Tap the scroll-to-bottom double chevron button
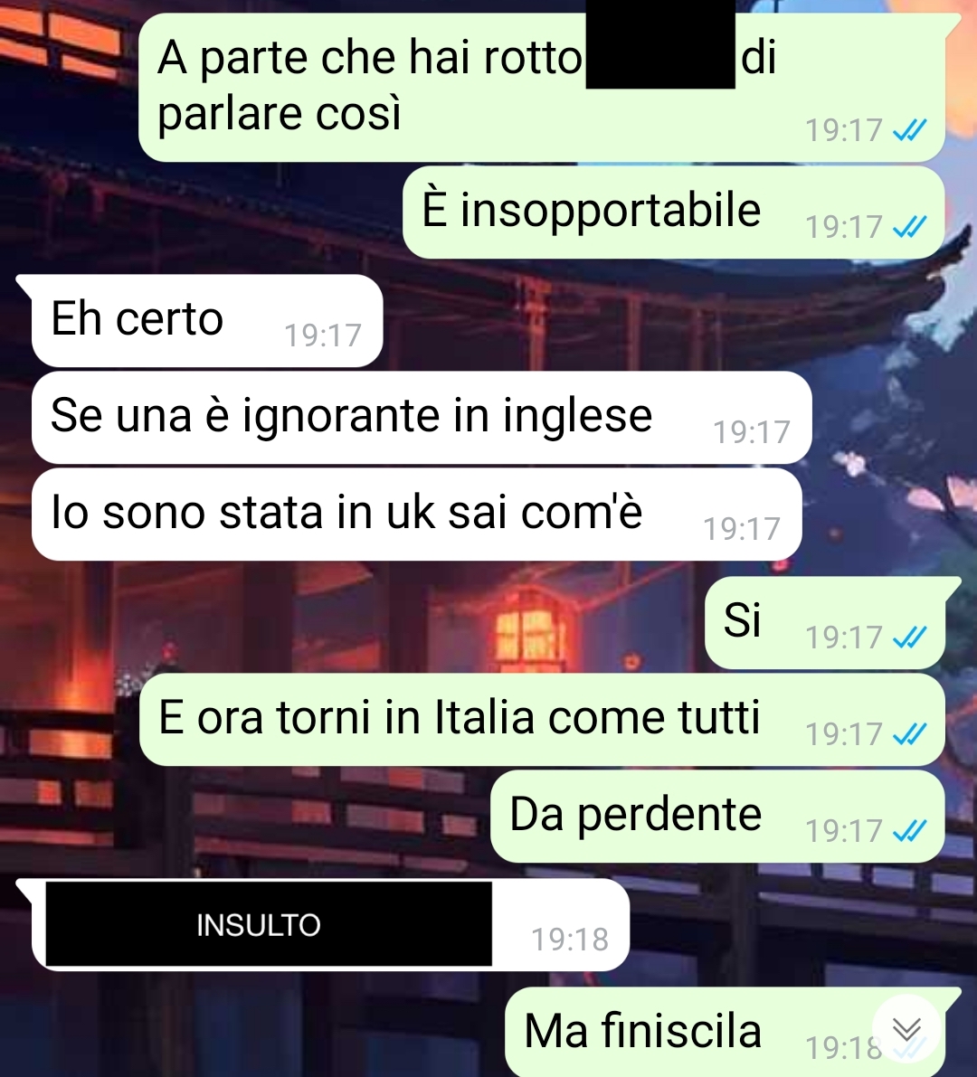This screenshot has width=977, height=1077. [x=906, y=1029]
